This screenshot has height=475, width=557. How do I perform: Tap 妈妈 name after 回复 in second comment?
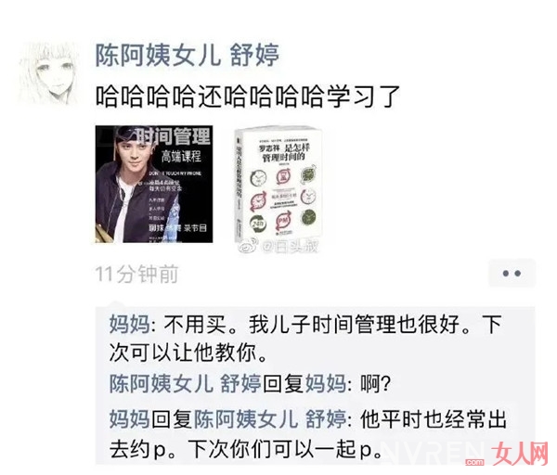(326, 384)
